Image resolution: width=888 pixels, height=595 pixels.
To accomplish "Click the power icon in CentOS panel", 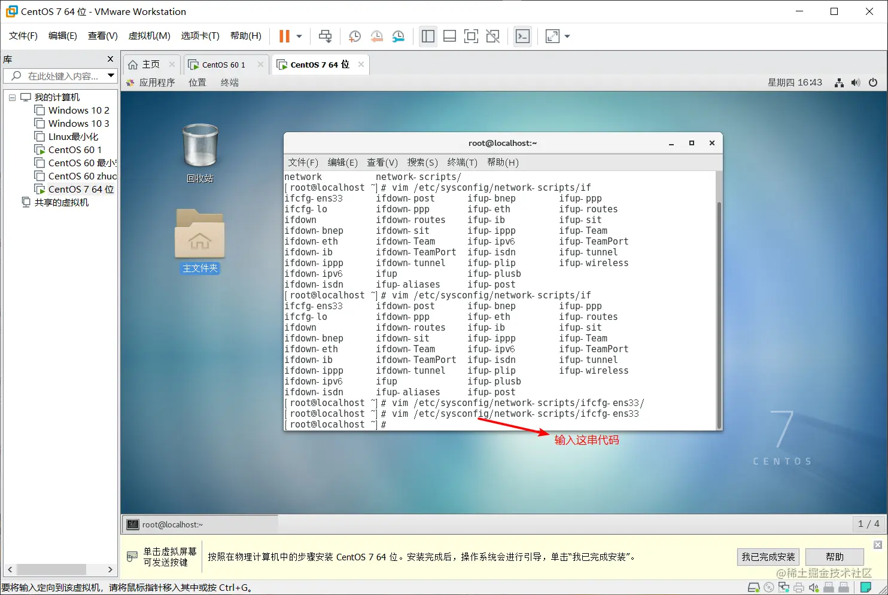I will pyautogui.click(x=873, y=83).
